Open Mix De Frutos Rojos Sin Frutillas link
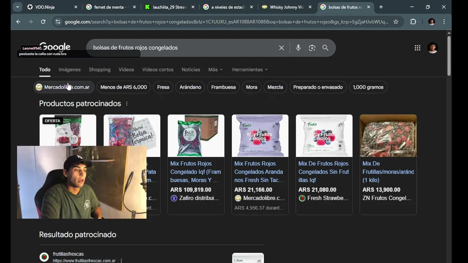 pyautogui.click(x=324, y=172)
